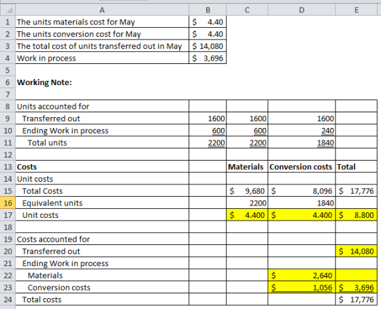Click the 'Working Note:' heading cell
This screenshot has height=309, width=381.
(102, 82)
